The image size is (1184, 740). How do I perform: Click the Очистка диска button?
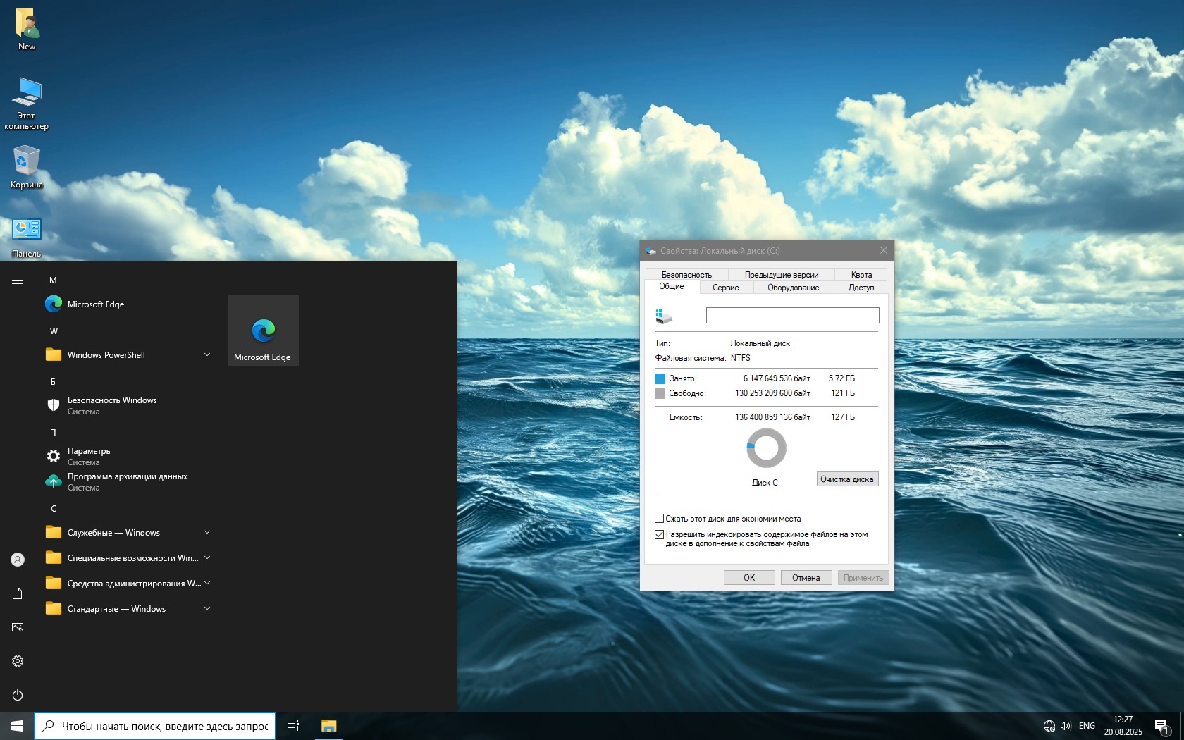[846, 479]
